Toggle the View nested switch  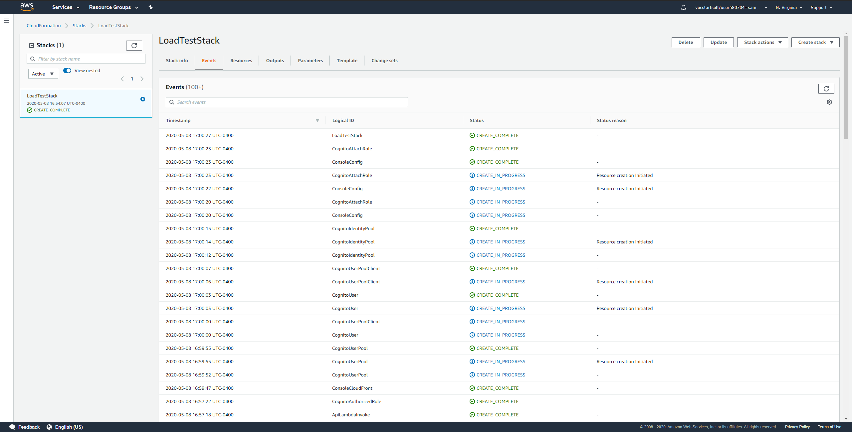tap(67, 71)
